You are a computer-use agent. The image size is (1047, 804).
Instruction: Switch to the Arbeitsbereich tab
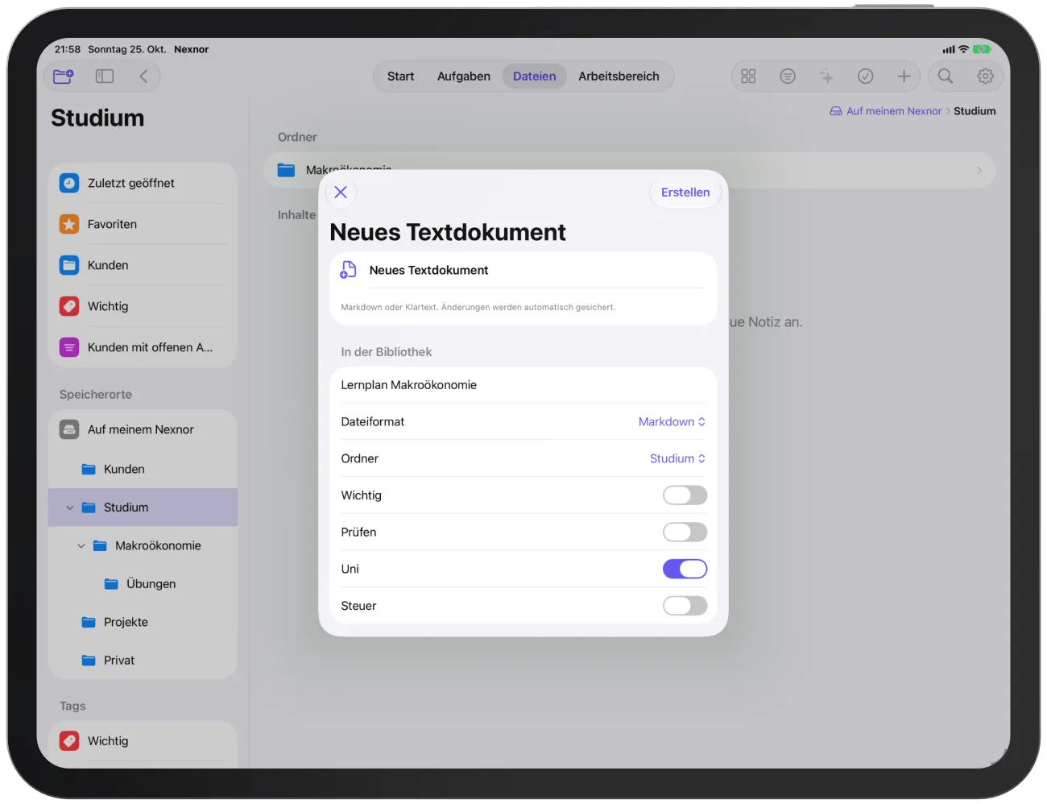pos(619,77)
